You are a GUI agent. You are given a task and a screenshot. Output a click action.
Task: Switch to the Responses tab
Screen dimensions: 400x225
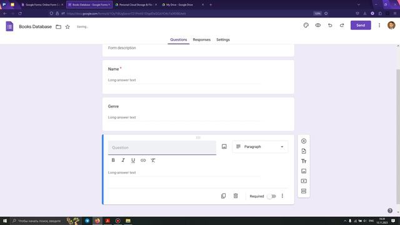point(201,39)
